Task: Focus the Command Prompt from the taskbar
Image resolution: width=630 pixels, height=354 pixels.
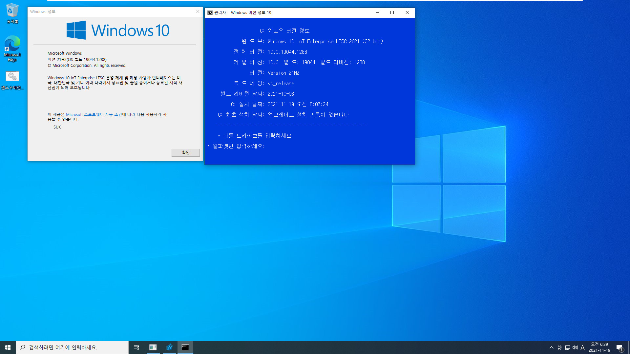Action: coord(185,347)
